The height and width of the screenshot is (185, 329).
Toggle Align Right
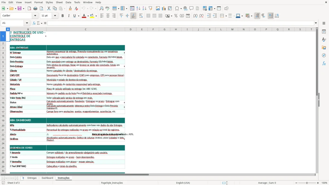pos(114,16)
